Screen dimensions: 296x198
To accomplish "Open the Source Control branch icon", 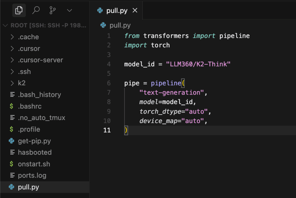I will click(x=53, y=11).
